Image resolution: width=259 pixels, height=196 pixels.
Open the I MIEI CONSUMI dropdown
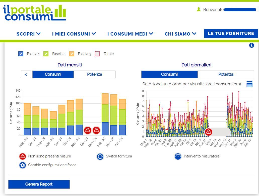(x=74, y=34)
